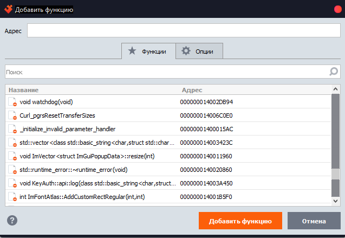Click the search magnifier icon
This screenshot has width=345, height=238.
tap(334, 72)
